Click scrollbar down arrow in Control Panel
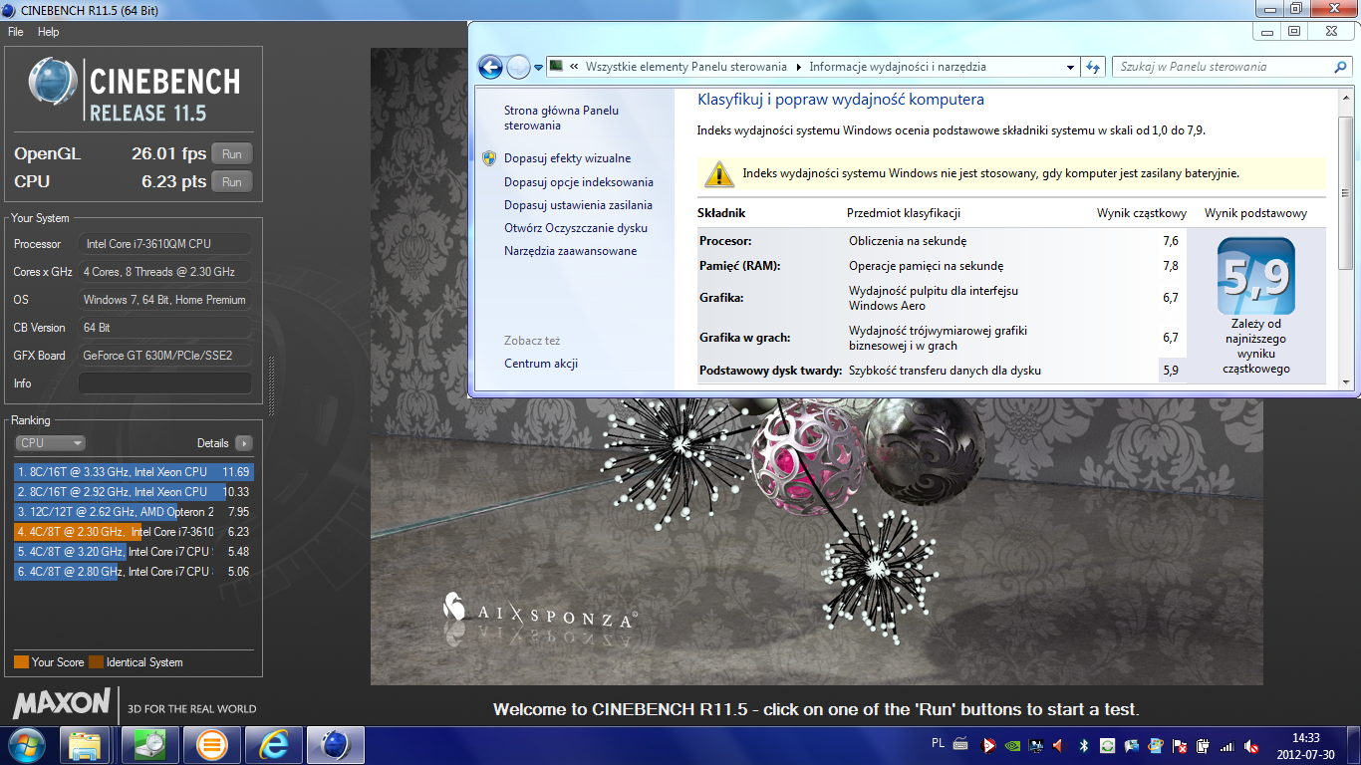The height and width of the screenshot is (765, 1361). 1345,381
